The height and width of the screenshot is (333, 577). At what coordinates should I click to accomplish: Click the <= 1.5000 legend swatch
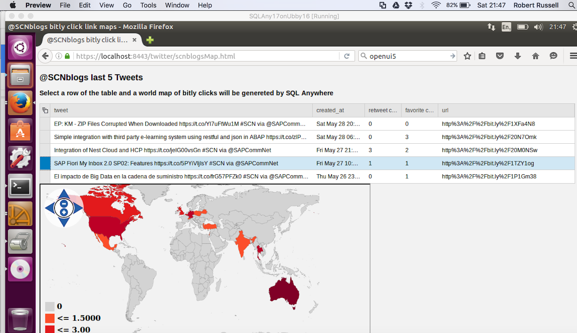point(50,318)
